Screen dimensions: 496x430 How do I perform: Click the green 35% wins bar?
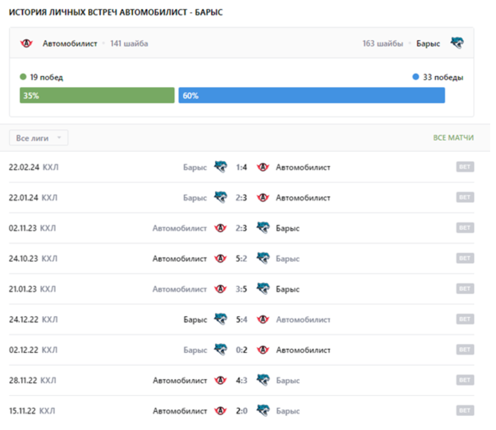pos(97,95)
